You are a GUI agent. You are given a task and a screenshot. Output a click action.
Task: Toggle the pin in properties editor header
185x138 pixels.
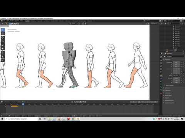point(183,53)
